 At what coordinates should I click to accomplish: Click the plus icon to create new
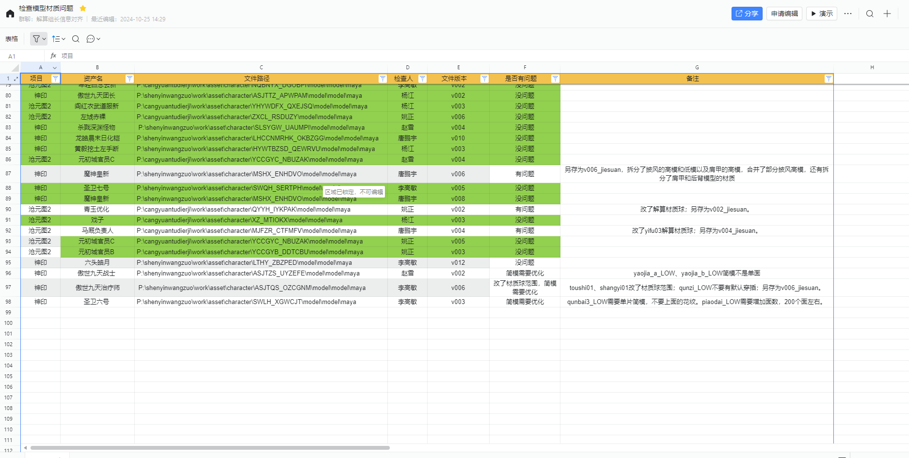(x=887, y=14)
